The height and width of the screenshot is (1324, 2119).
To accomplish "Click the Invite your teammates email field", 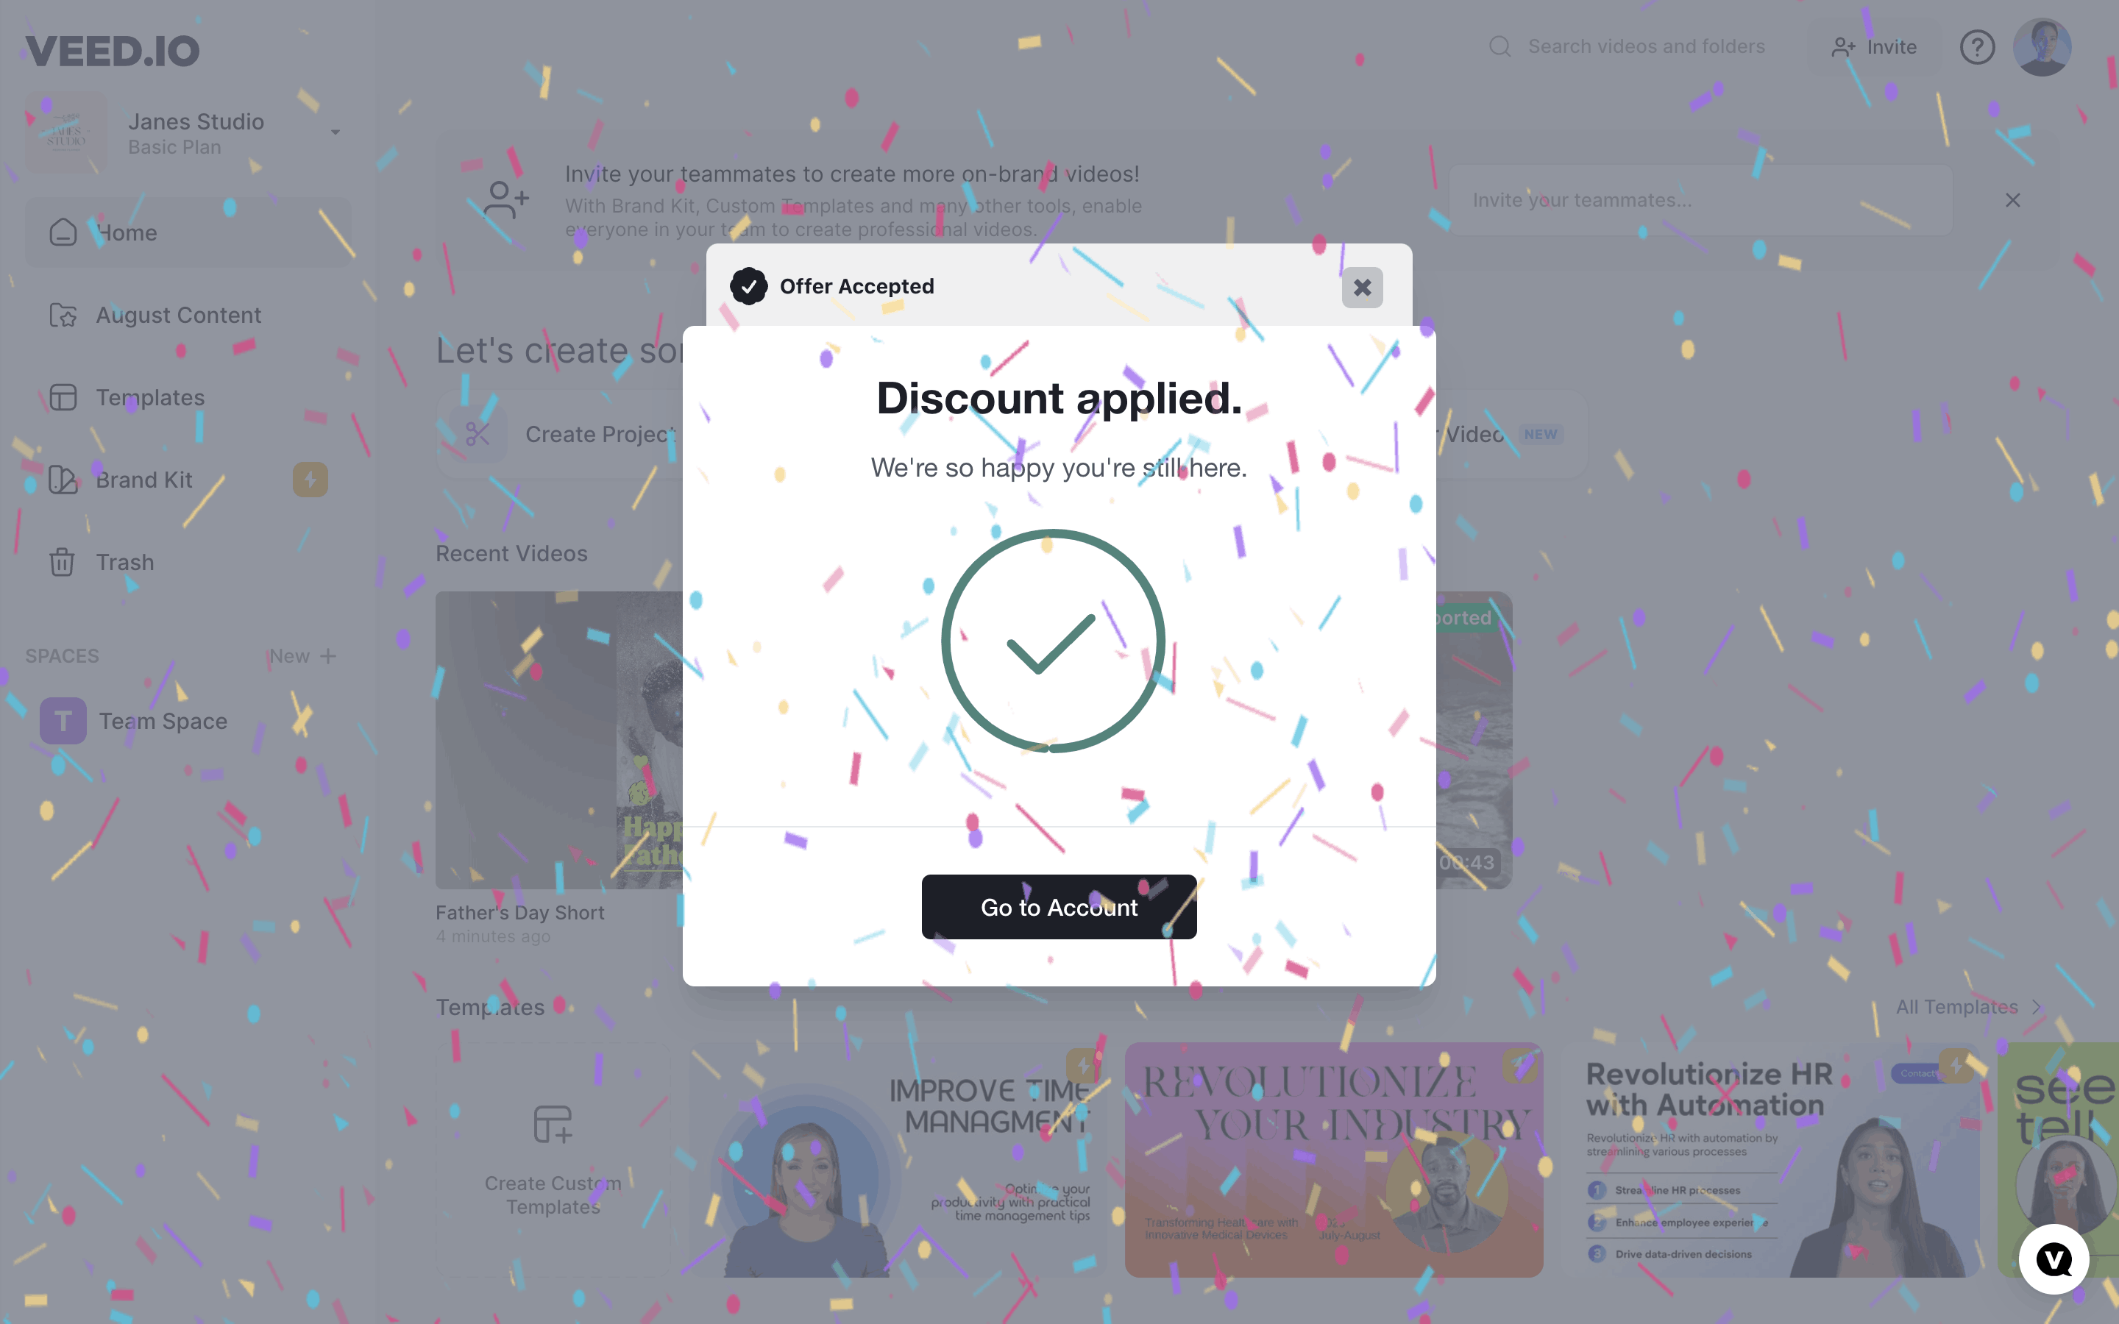I will (1700, 201).
